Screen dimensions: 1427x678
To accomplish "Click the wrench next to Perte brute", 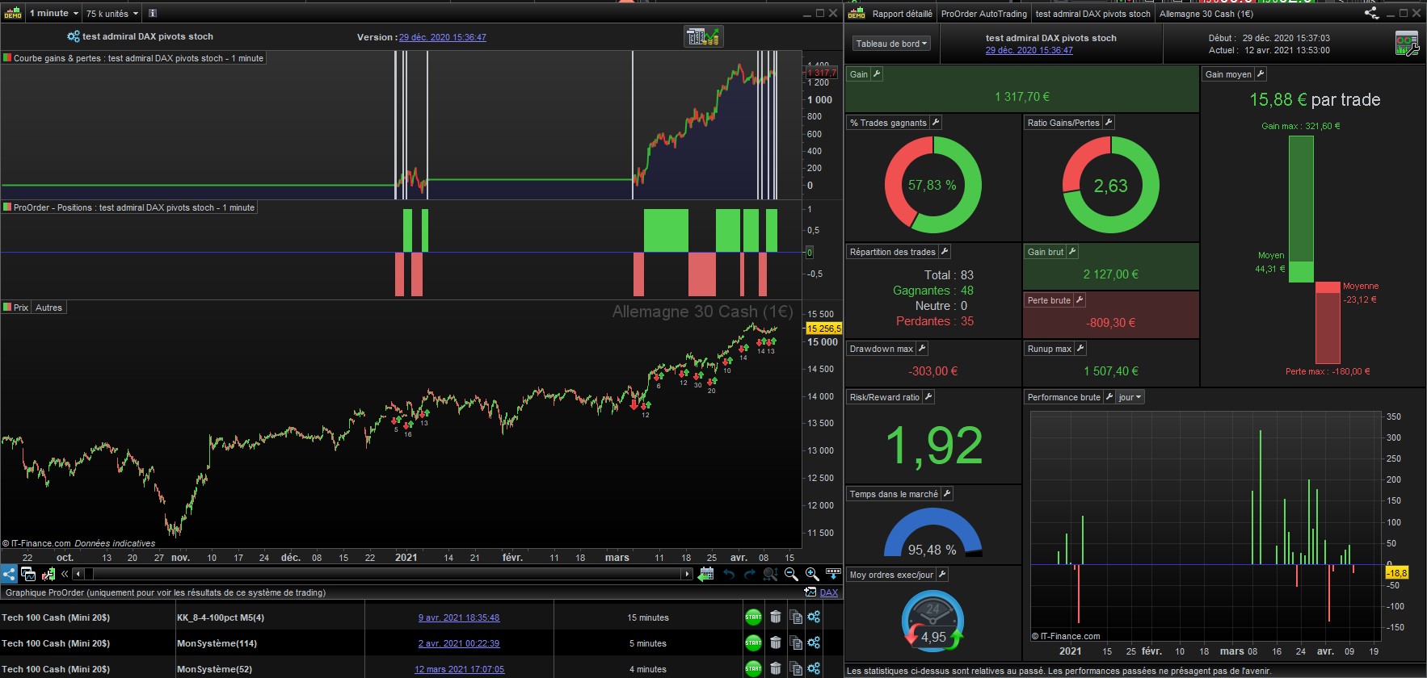I will [1080, 300].
